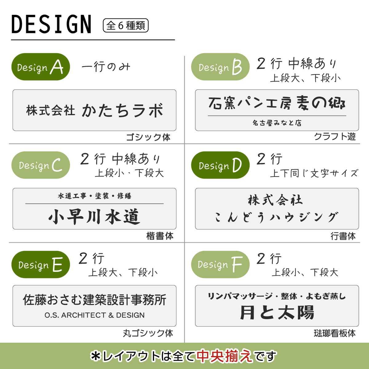
Task: Select the 株式会社 かたちラボ sample plate
Action: (94, 110)
